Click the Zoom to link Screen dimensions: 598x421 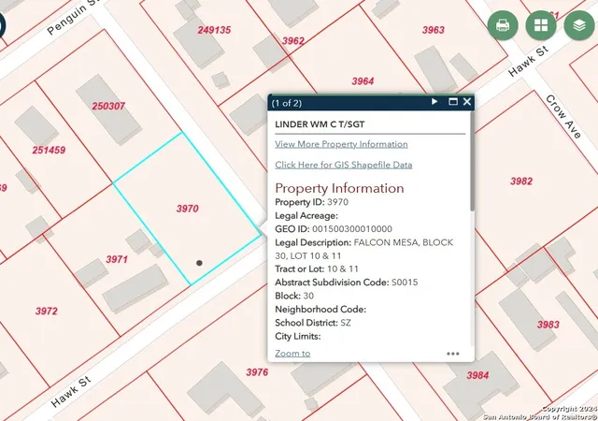pos(292,354)
